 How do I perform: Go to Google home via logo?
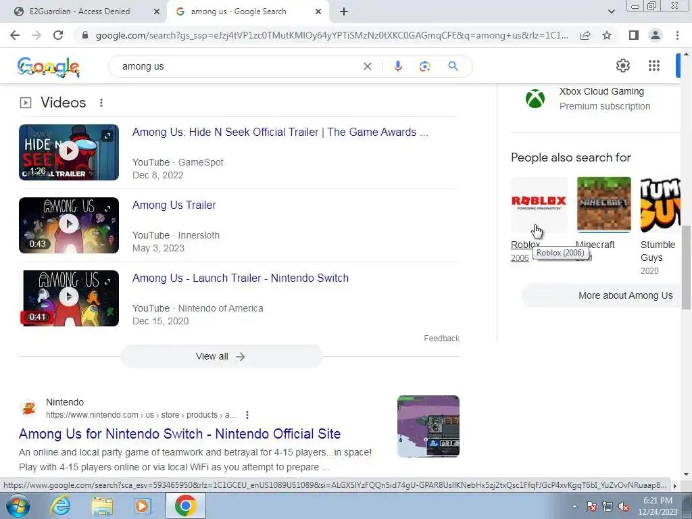pyautogui.click(x=48, y=67)
